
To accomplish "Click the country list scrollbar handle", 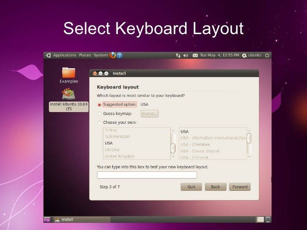I will (173, 148).
